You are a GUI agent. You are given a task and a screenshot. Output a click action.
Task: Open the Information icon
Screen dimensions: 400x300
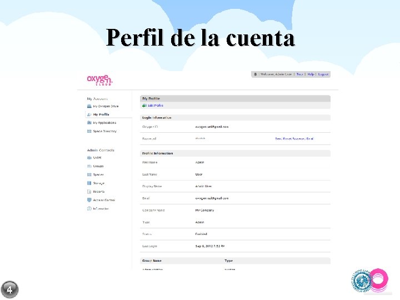click(x=89, y=209)
